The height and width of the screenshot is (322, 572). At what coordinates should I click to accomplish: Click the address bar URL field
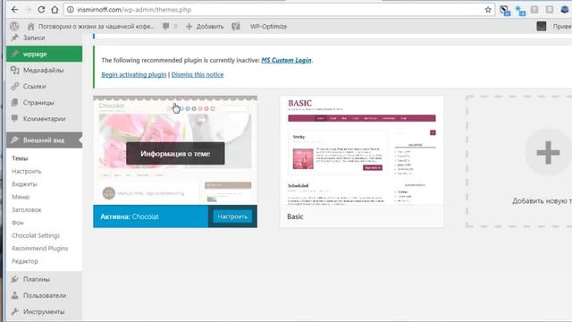point(279,10)
